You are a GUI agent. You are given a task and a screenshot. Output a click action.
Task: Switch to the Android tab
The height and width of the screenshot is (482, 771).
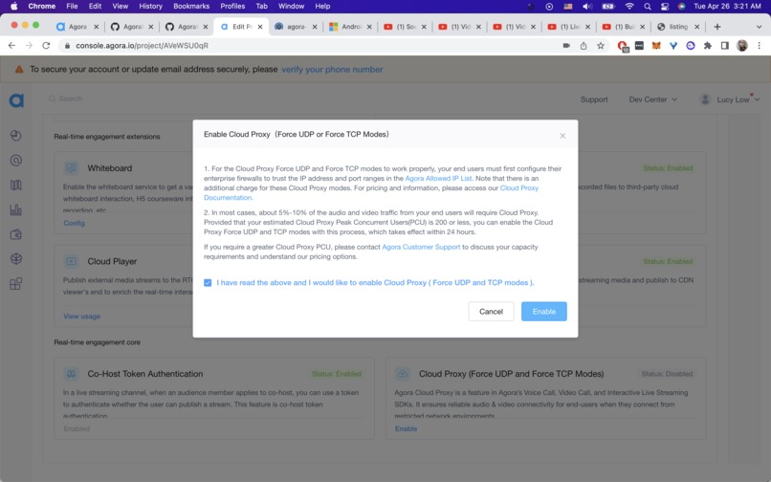click(x=351, y=27)
